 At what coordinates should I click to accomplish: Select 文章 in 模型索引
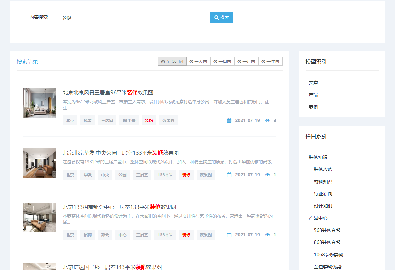[x=313, y=83]
